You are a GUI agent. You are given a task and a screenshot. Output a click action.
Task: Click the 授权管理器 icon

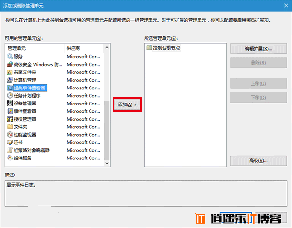click(x=10, y=119)
